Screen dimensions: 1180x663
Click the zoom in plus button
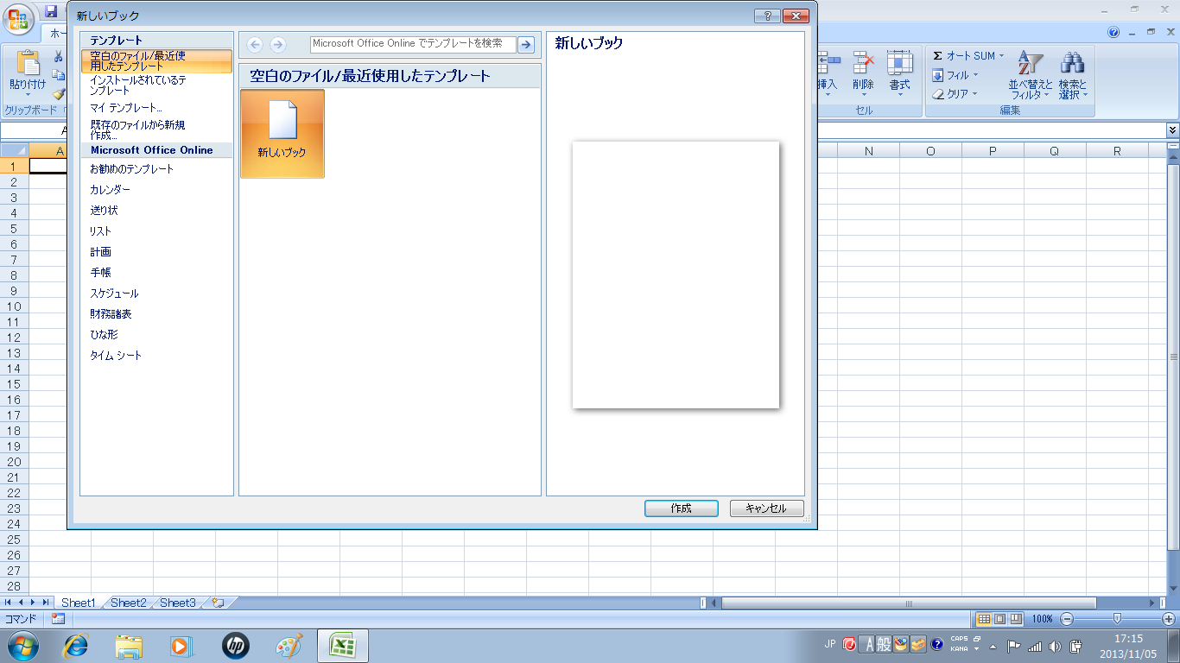[1169, 619]
